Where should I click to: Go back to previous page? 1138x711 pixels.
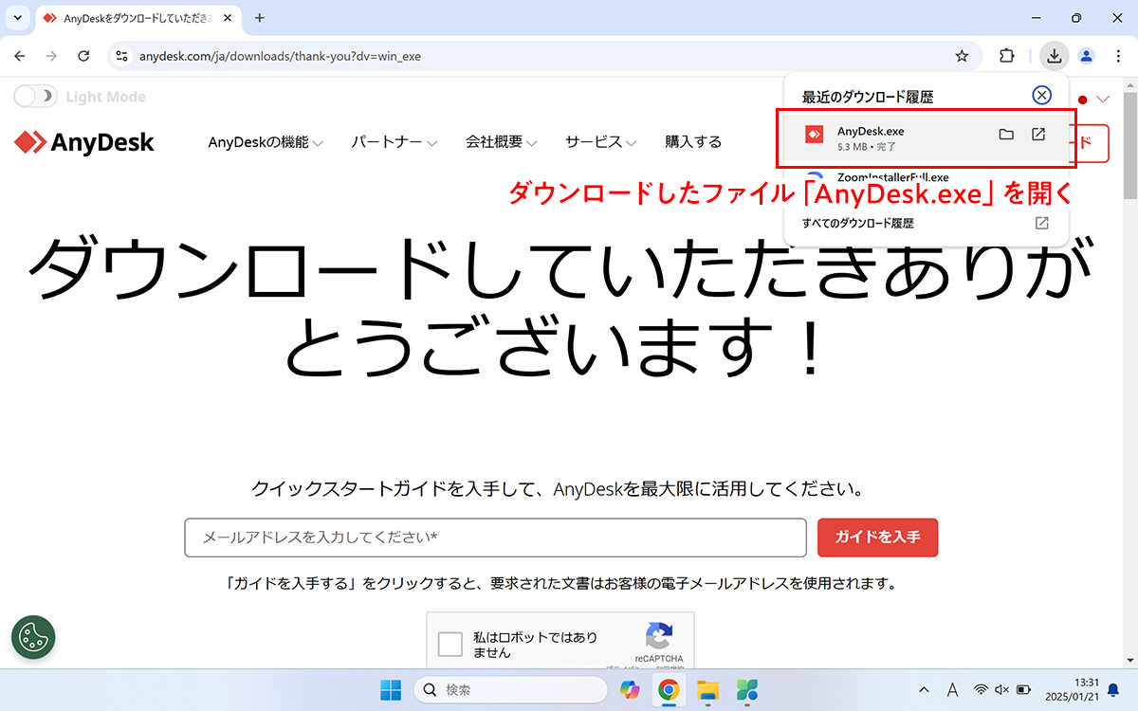20,56
